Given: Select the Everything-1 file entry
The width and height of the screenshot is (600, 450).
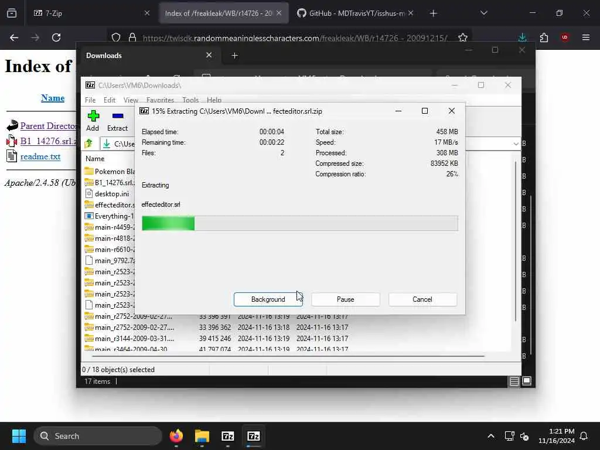Looking at the screenshot, I should [110, 216].
